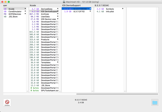Click resize handle under 9.3.3 (13G34) column
Viewport: 162px width, 112px height.
[125, 91]
